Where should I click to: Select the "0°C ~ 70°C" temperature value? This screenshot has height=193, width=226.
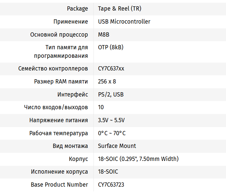click(x=112, y=133)
